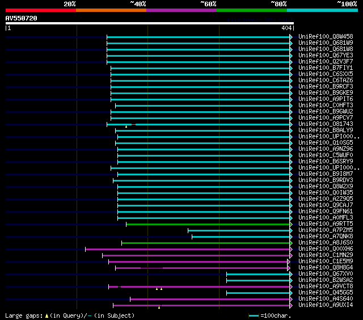
Task: Click the query gap marker in O81743 row
Action: click(126, 127)
